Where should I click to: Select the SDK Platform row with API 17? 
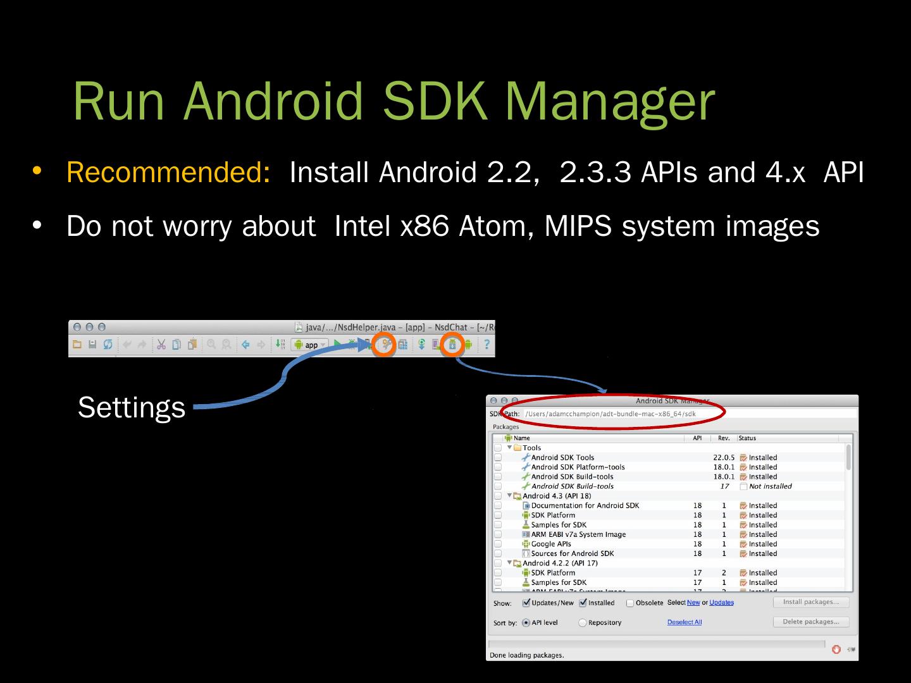point(669,573)
